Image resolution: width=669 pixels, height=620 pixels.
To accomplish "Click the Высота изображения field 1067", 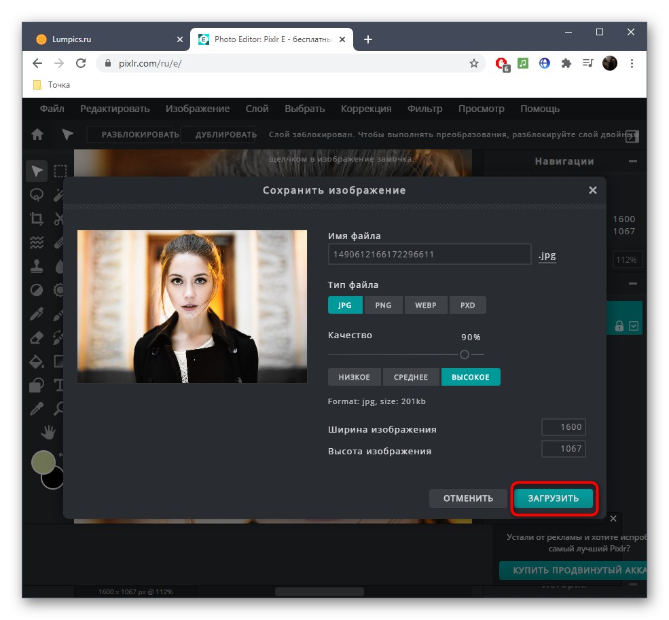I will click(x=563, y=449).
